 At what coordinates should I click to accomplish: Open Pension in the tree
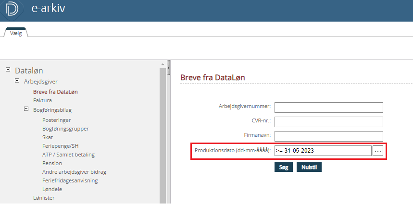[x=52, y=163]
